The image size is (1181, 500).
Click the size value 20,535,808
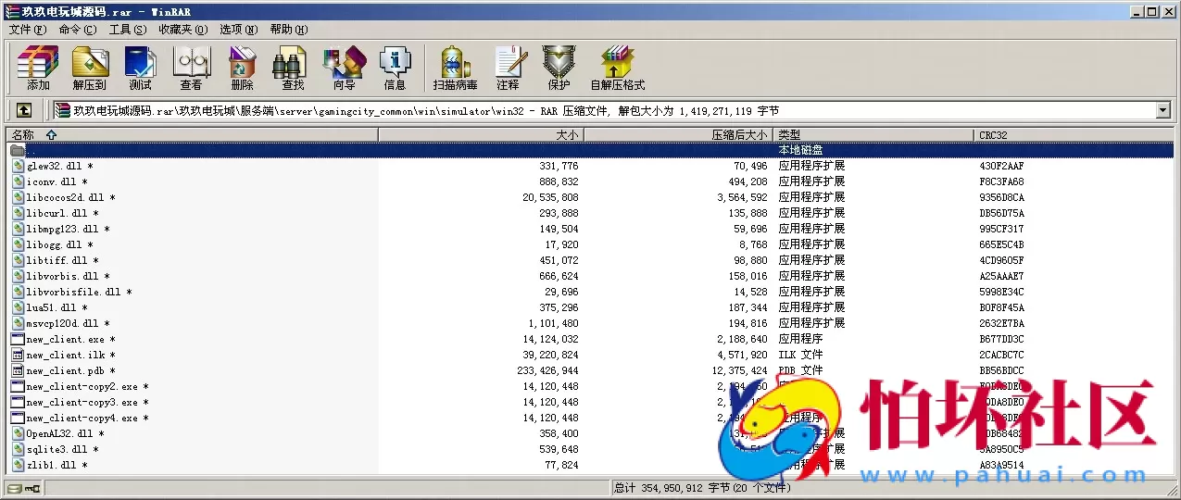point(550,197)
